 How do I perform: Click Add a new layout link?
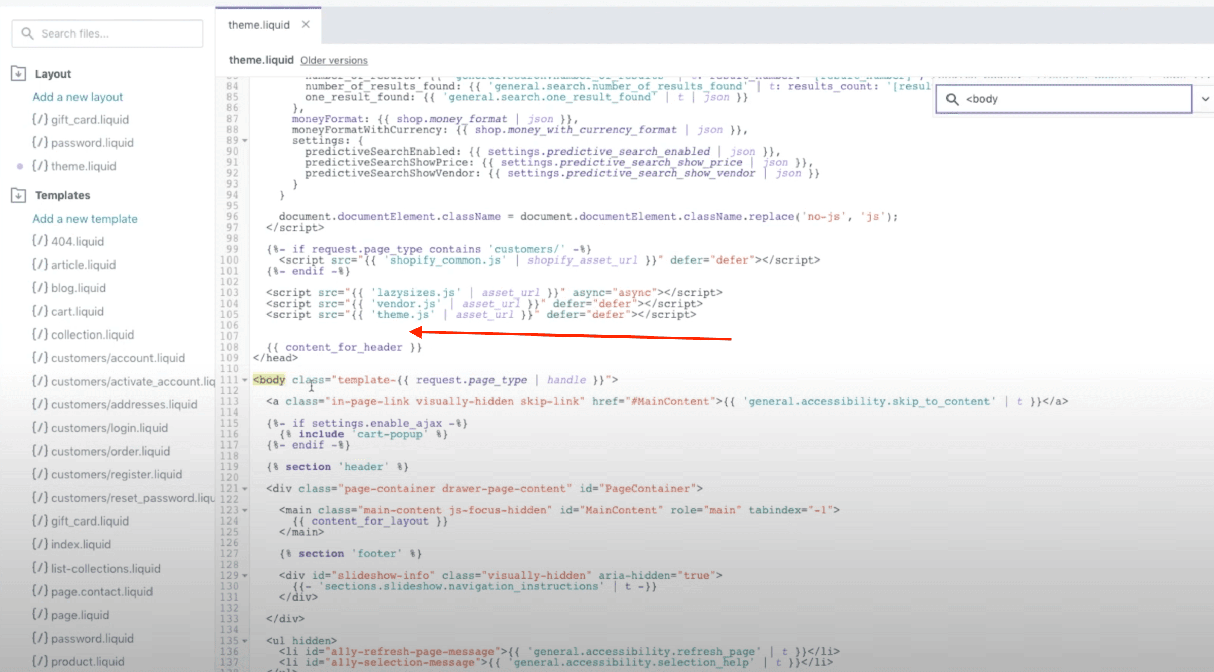point(78,97)
